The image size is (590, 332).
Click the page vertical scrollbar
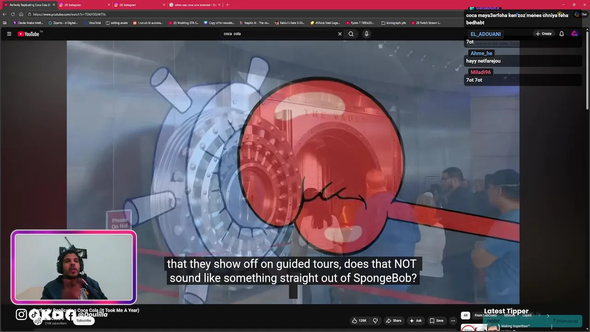(587, 69)
